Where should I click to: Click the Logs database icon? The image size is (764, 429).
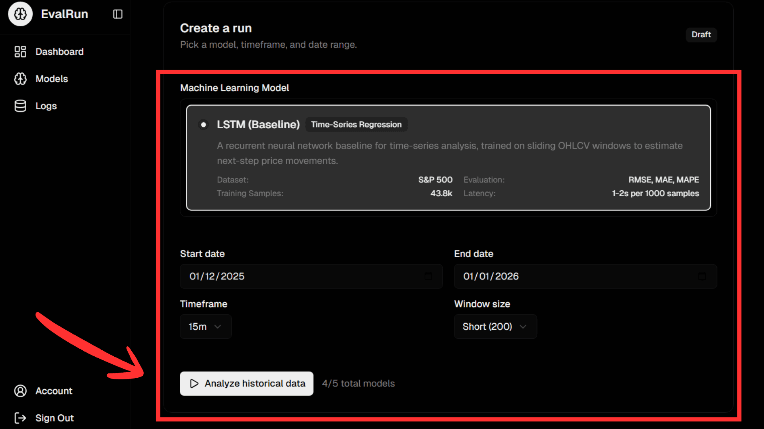[20, 106]
